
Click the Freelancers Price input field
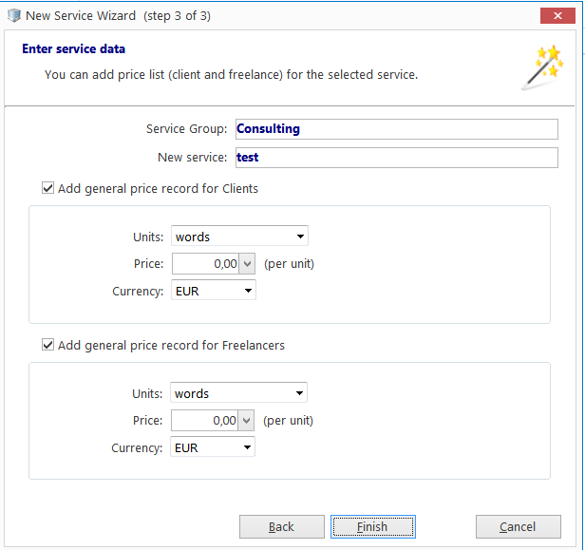(205, 421)
